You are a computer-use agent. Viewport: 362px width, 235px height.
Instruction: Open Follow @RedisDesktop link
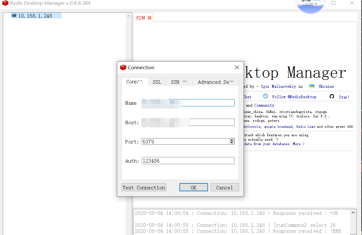point(294,97)
